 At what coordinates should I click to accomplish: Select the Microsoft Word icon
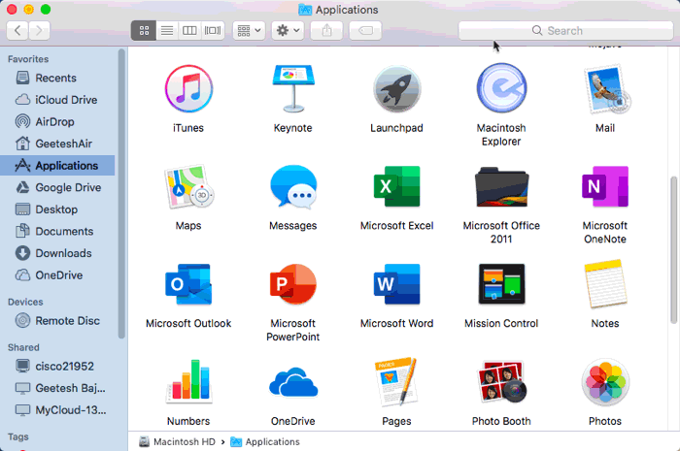[396, 285]
